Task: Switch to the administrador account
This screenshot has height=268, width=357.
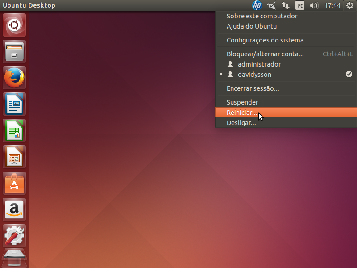Action: 259,64
